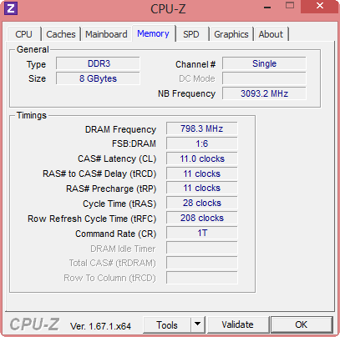The width and height of the screenshot is (340, 337).
Task: Open the SPD tab
Action: [x=191, y=34]
